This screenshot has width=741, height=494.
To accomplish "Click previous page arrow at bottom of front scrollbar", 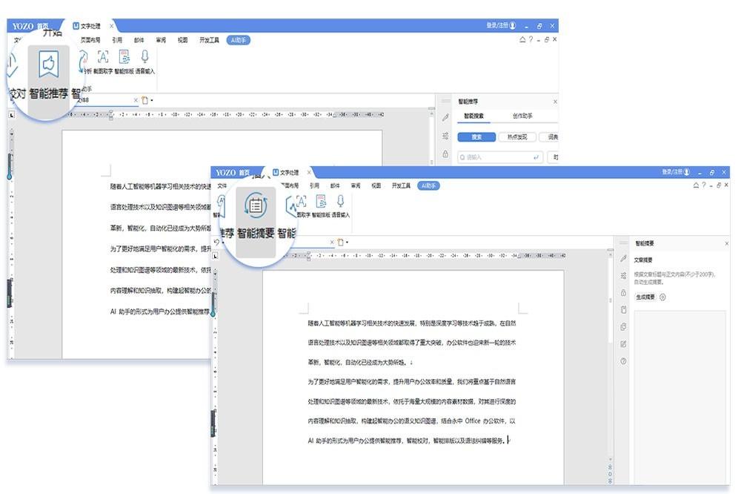I will tap(610, 467).
